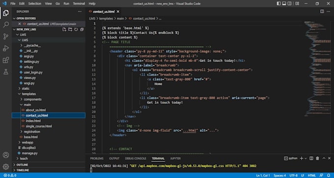This screenshot has height=178, width=334.
Task: Open the launch profile dropdown next to plus
Action: click(306, 158)
